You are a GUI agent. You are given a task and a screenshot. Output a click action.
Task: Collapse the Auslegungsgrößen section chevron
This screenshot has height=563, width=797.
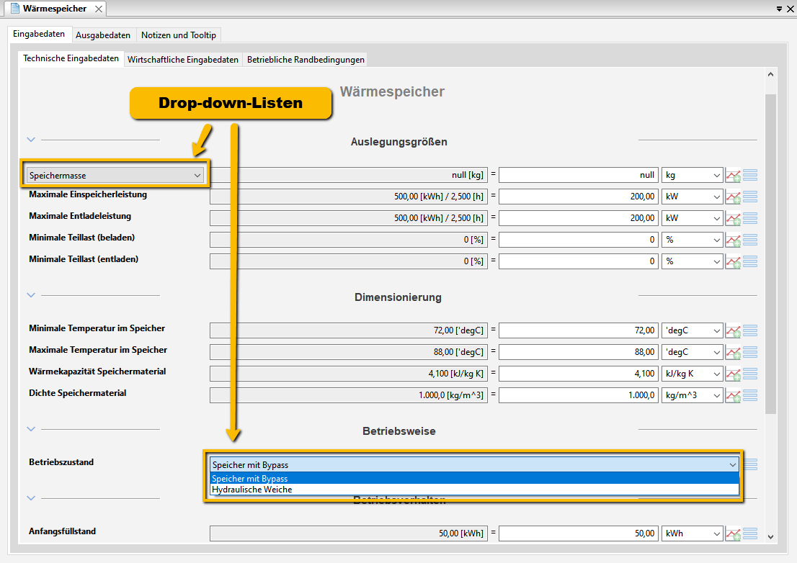(31, 140)
